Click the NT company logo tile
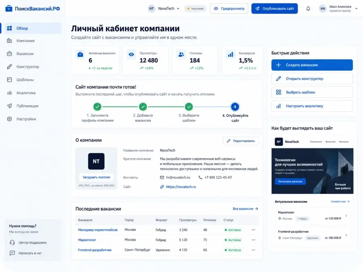 pyautogui.click(x=96, y=161)
